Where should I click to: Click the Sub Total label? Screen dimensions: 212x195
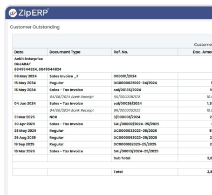[122, 158]
